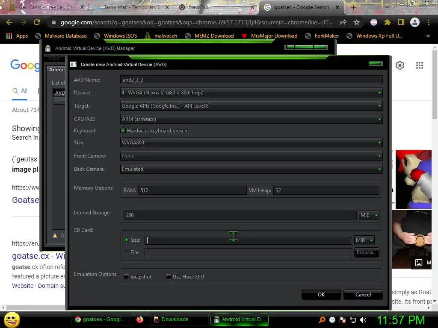This screenshot has height=328, width=438.
Task: Open the ForkMaker bookmark
Action: [x=322, y=36]
